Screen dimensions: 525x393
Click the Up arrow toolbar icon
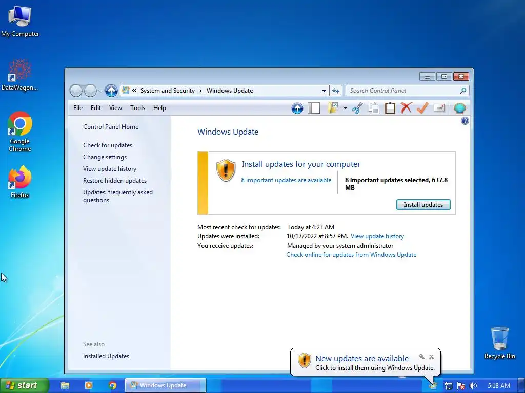(x=297, y=108)
